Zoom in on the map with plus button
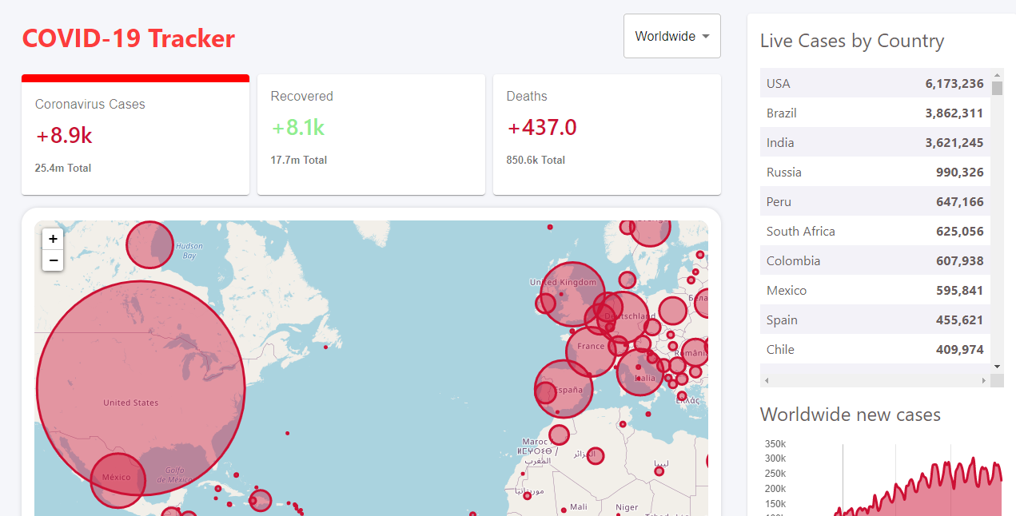1016x516 pixels. coord(53,238)
